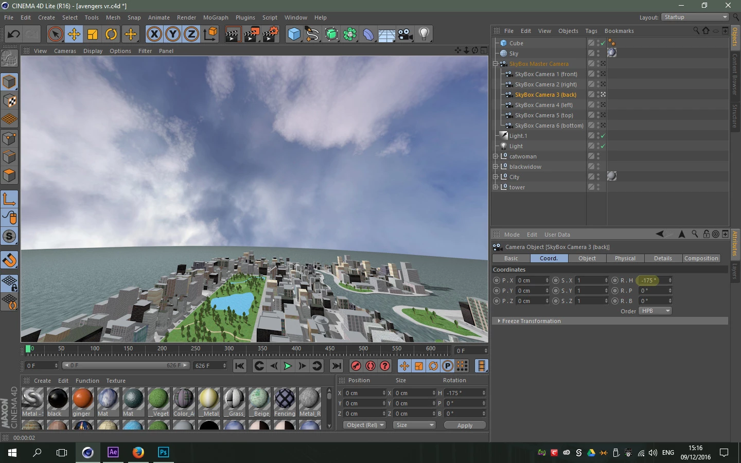
Task: Toggle Z axis lock
Action: [x=191, y=34]
